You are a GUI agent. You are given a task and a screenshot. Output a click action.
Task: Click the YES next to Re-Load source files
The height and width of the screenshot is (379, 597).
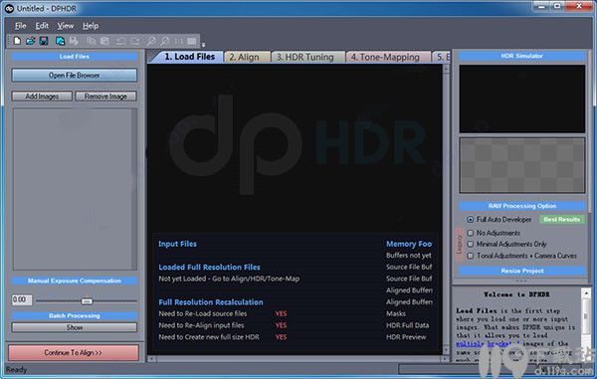tap(281, 313)
